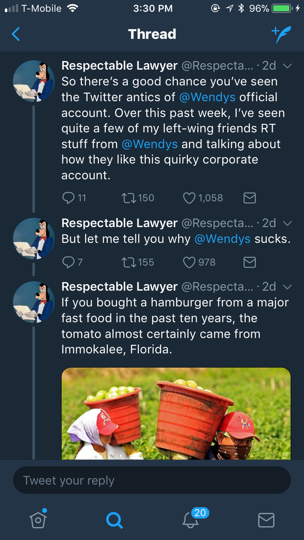
Task: Like the first tweet with 1,058 likes
Action: pos(189,198)
